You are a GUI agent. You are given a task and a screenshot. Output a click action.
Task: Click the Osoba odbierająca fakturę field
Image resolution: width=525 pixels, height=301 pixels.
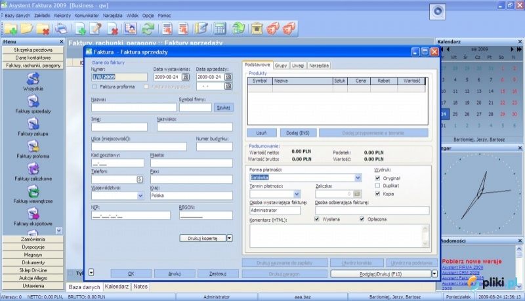(x=372, y=211)
